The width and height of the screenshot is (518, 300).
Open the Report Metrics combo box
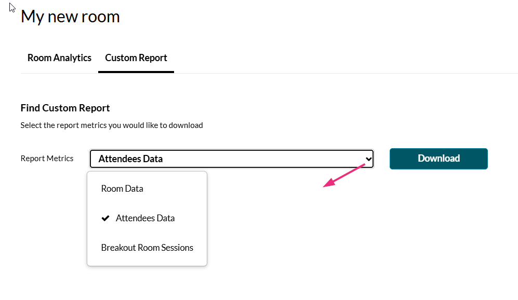[231, 159]
